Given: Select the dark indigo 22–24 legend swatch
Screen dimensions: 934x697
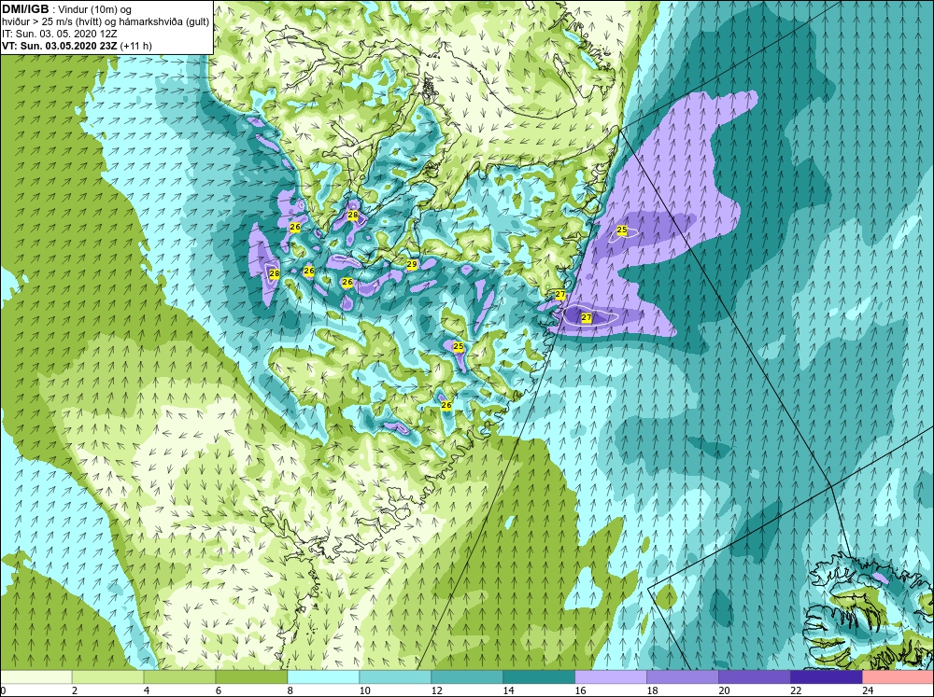Looking at the screenshot, I should 826,676.
